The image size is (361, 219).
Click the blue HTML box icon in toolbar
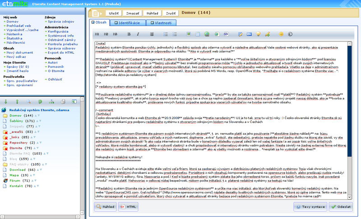(x=249, y=34)
